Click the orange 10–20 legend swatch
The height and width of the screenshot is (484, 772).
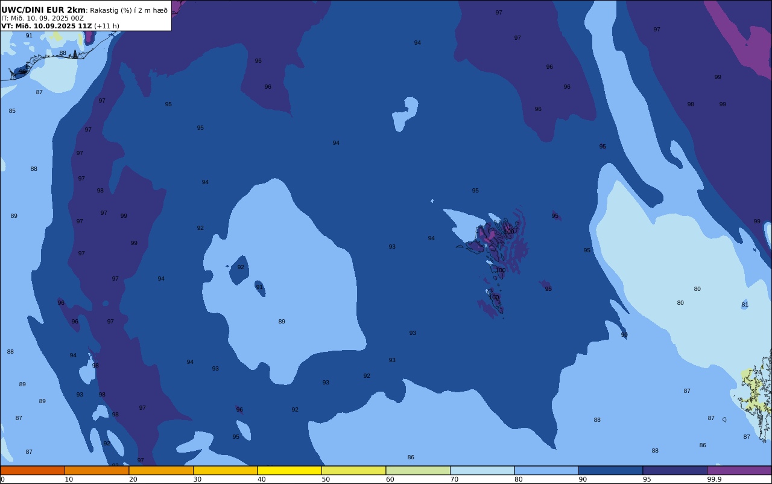pos(96,470)
